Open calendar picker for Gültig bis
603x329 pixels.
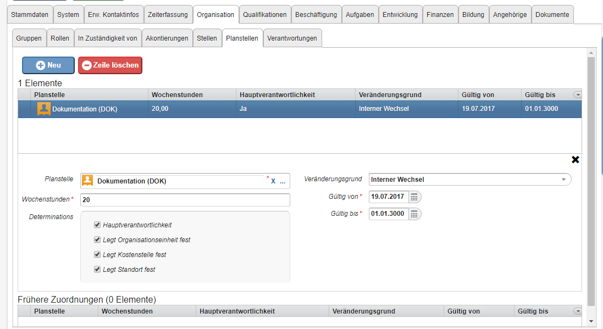coord(415,214)
